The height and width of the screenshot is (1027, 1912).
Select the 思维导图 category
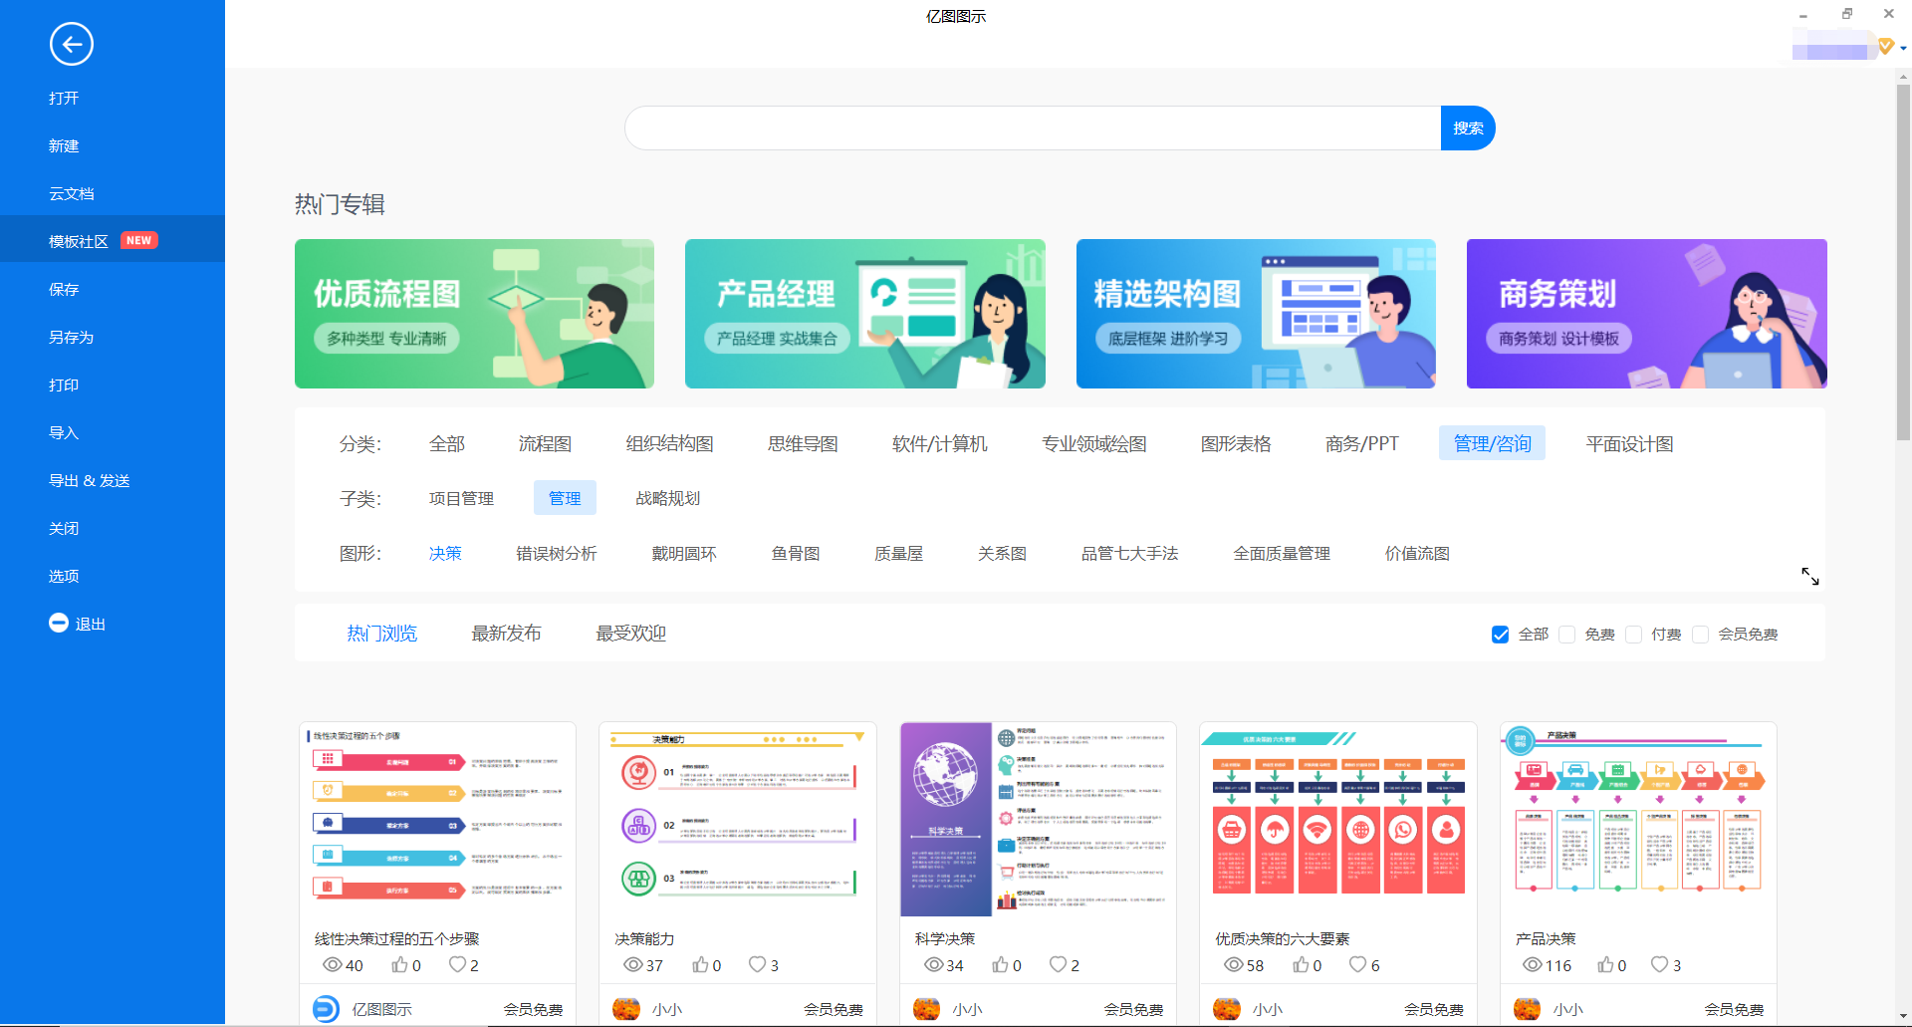(803, 443)
